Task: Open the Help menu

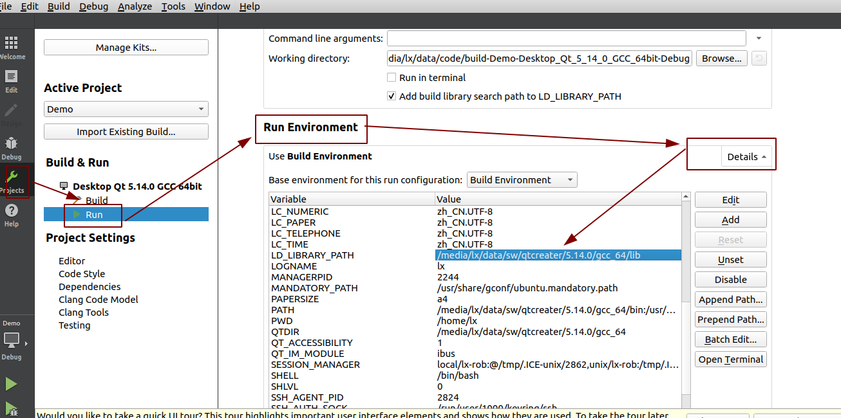Action: tap(249, 6)
